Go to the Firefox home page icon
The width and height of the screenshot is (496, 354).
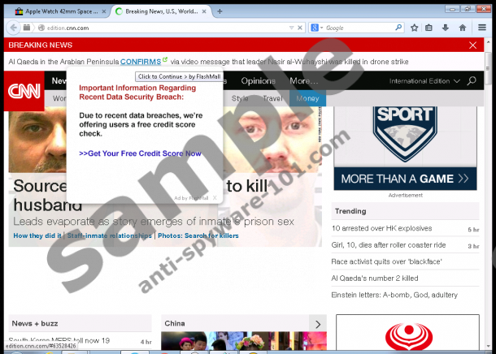[x=463, y=28]
